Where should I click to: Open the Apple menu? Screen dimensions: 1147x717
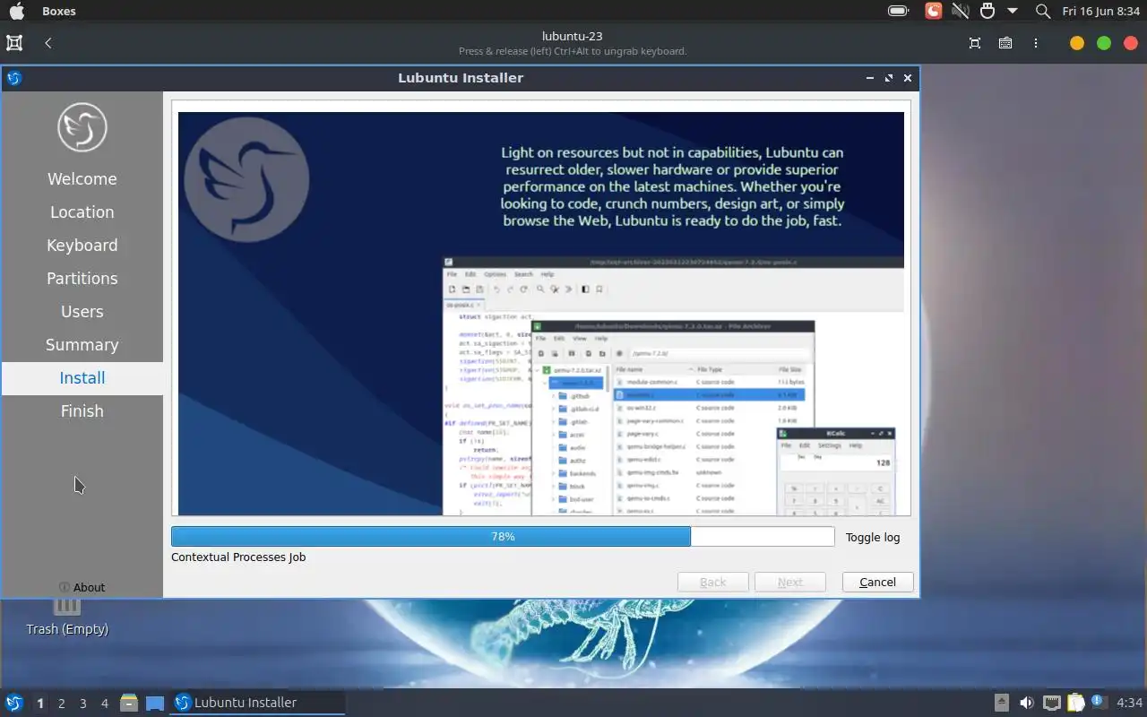[16, 11]
